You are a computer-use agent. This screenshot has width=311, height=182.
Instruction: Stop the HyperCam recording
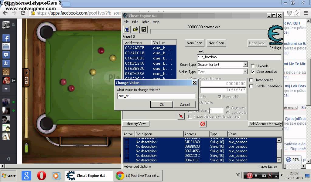[x=256, y=175]
